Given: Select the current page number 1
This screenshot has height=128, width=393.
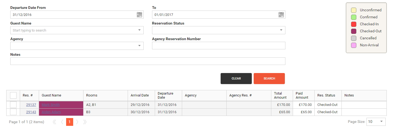Looking at the screenshot, I should point(69,122).
